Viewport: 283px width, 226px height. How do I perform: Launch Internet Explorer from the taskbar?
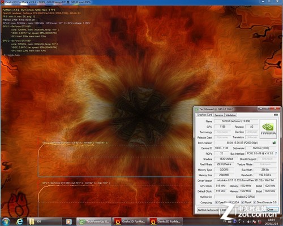(x=19, y=221)
